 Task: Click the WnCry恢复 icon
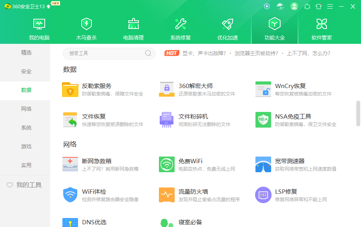263,89
